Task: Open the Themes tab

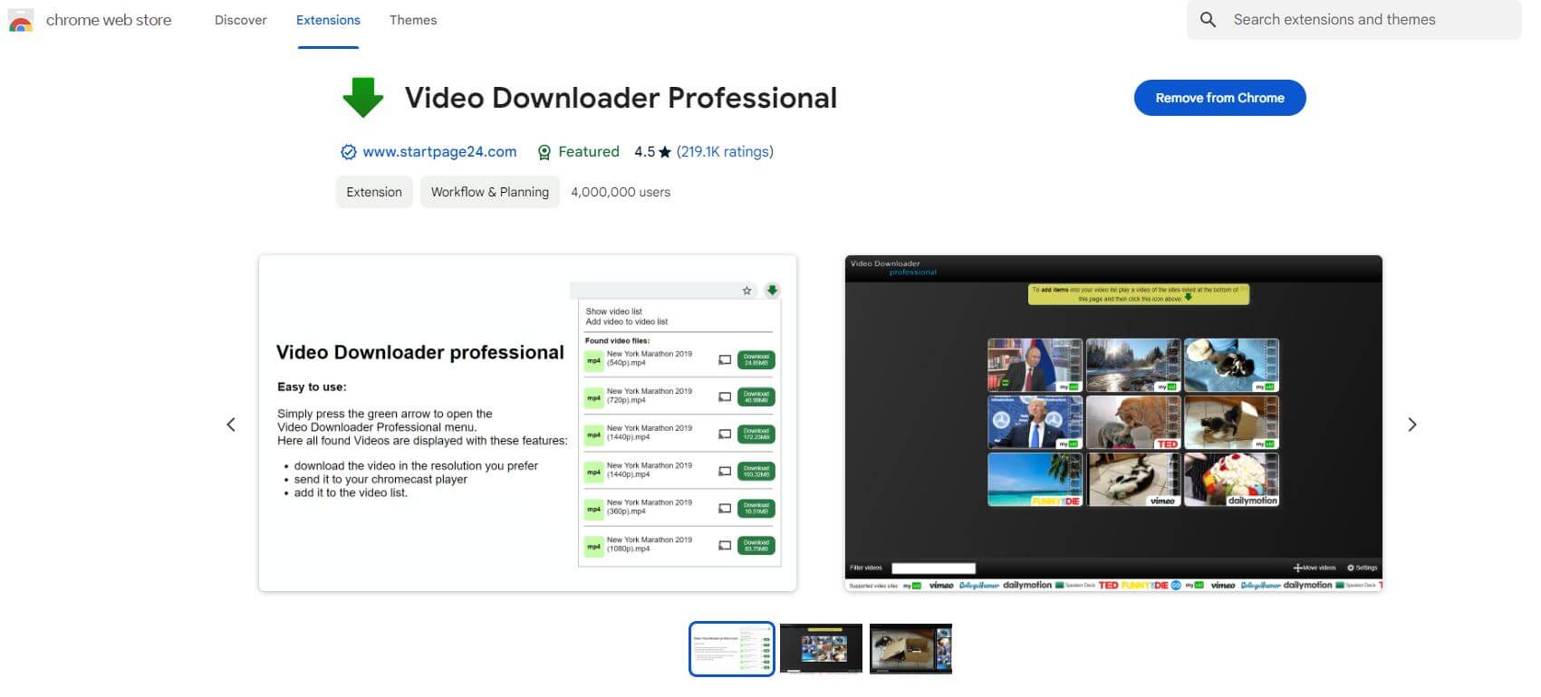Action: tap(413, 20)
